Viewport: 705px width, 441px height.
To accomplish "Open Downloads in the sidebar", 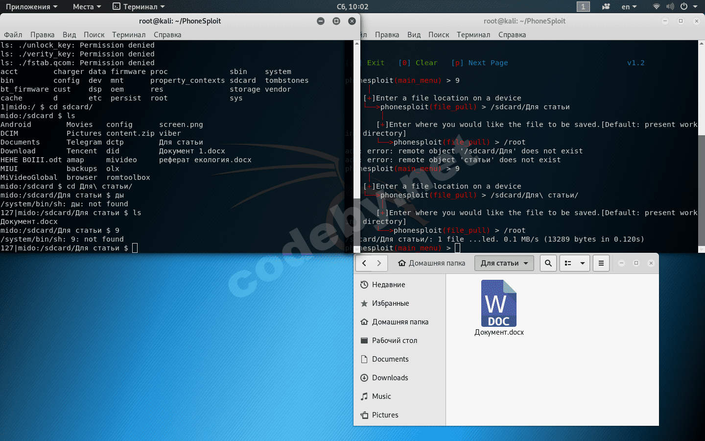I will click(399, 378).
